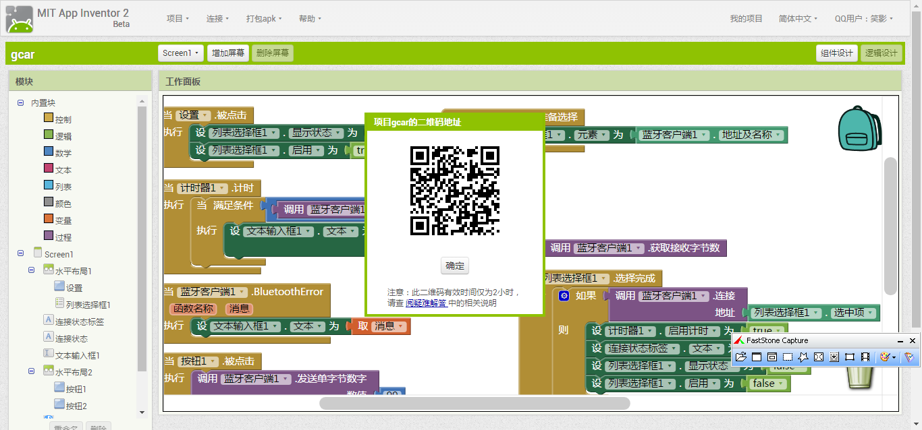Viewport: 922px width, 430px height.
Task: Collapse the 水平布局2 tree node
Action: (31, 371)
